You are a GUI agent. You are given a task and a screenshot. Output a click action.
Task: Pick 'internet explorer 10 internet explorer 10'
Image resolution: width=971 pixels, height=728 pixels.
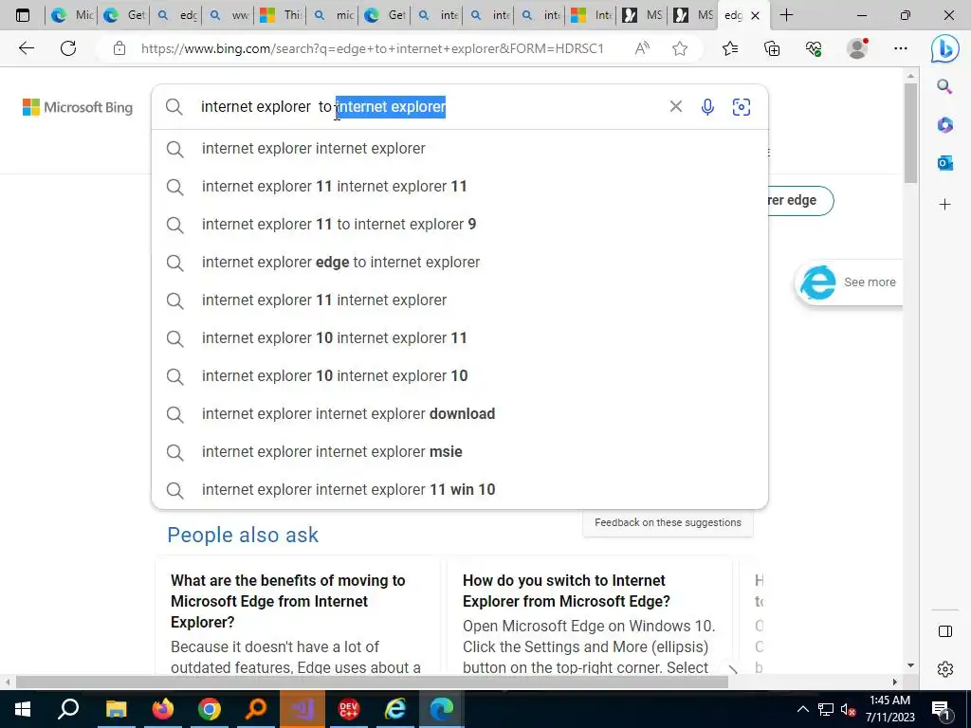click(x=460, y=375)
